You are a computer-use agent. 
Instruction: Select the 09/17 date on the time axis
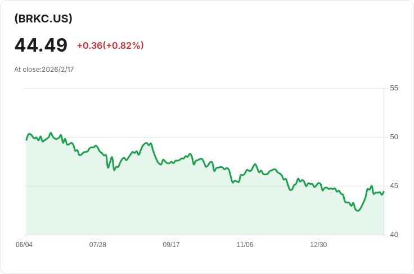[171, 245]
